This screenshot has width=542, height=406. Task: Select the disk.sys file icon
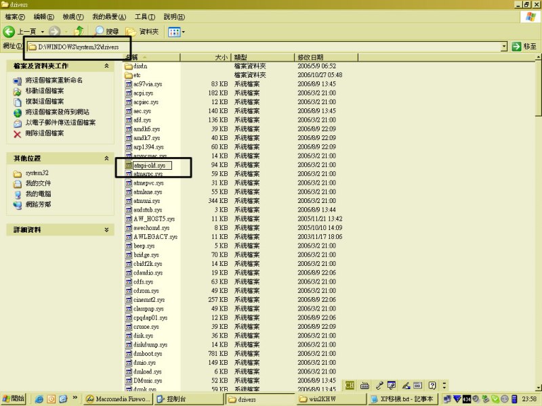pyautogui.click(x=129, y=335)
